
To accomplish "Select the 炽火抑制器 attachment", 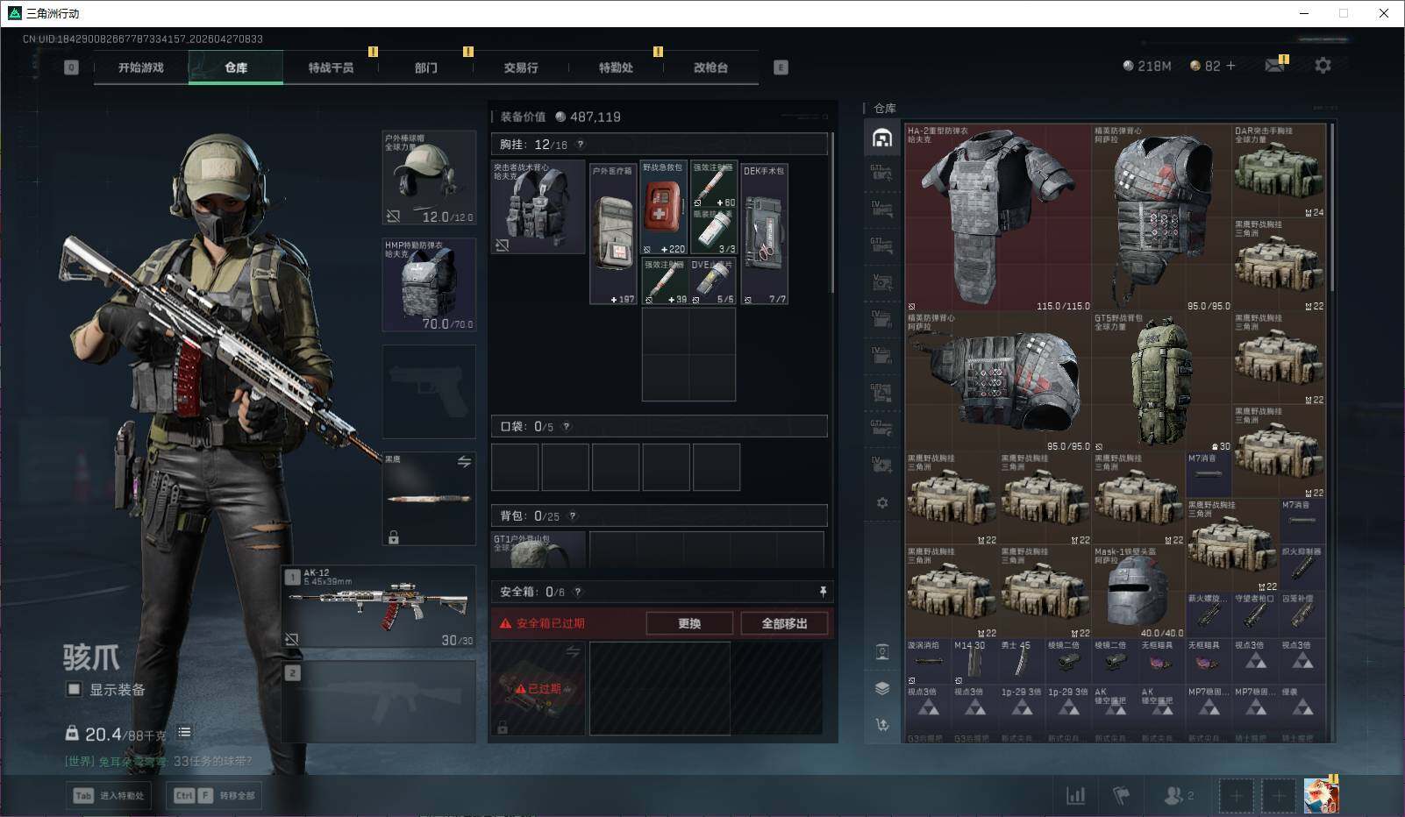I will tap(1302, 568).
